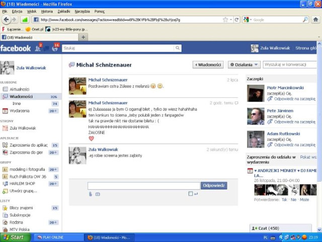
Task: Open Zula Walkowiak profile in header
Action: click(x=270, y=48)
